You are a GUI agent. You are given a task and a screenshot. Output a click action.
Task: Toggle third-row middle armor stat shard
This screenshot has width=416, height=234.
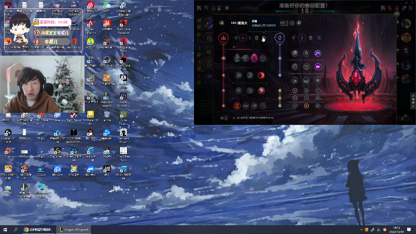306,106
